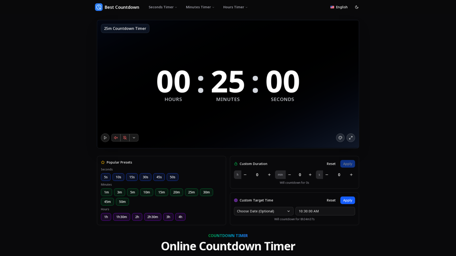Click the 10:30:00 AM time field
Viewport: 456px width, 256px height.
[x=325, y=211]
